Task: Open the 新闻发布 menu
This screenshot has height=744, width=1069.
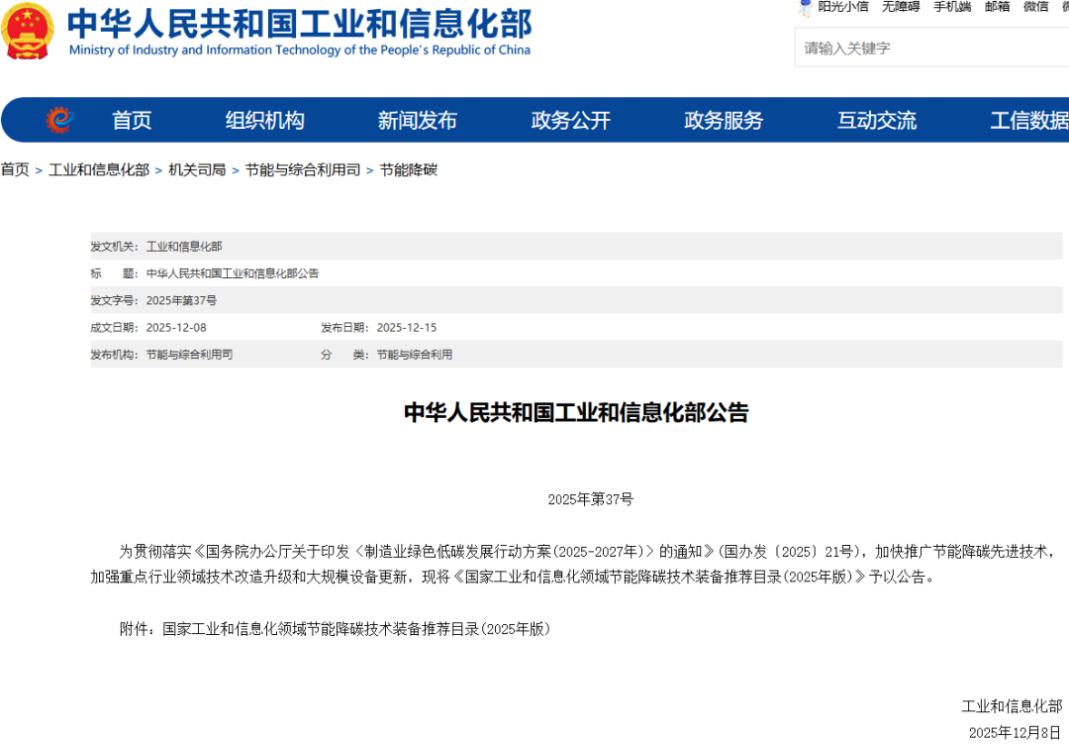Action: click(x=418, y=120)
